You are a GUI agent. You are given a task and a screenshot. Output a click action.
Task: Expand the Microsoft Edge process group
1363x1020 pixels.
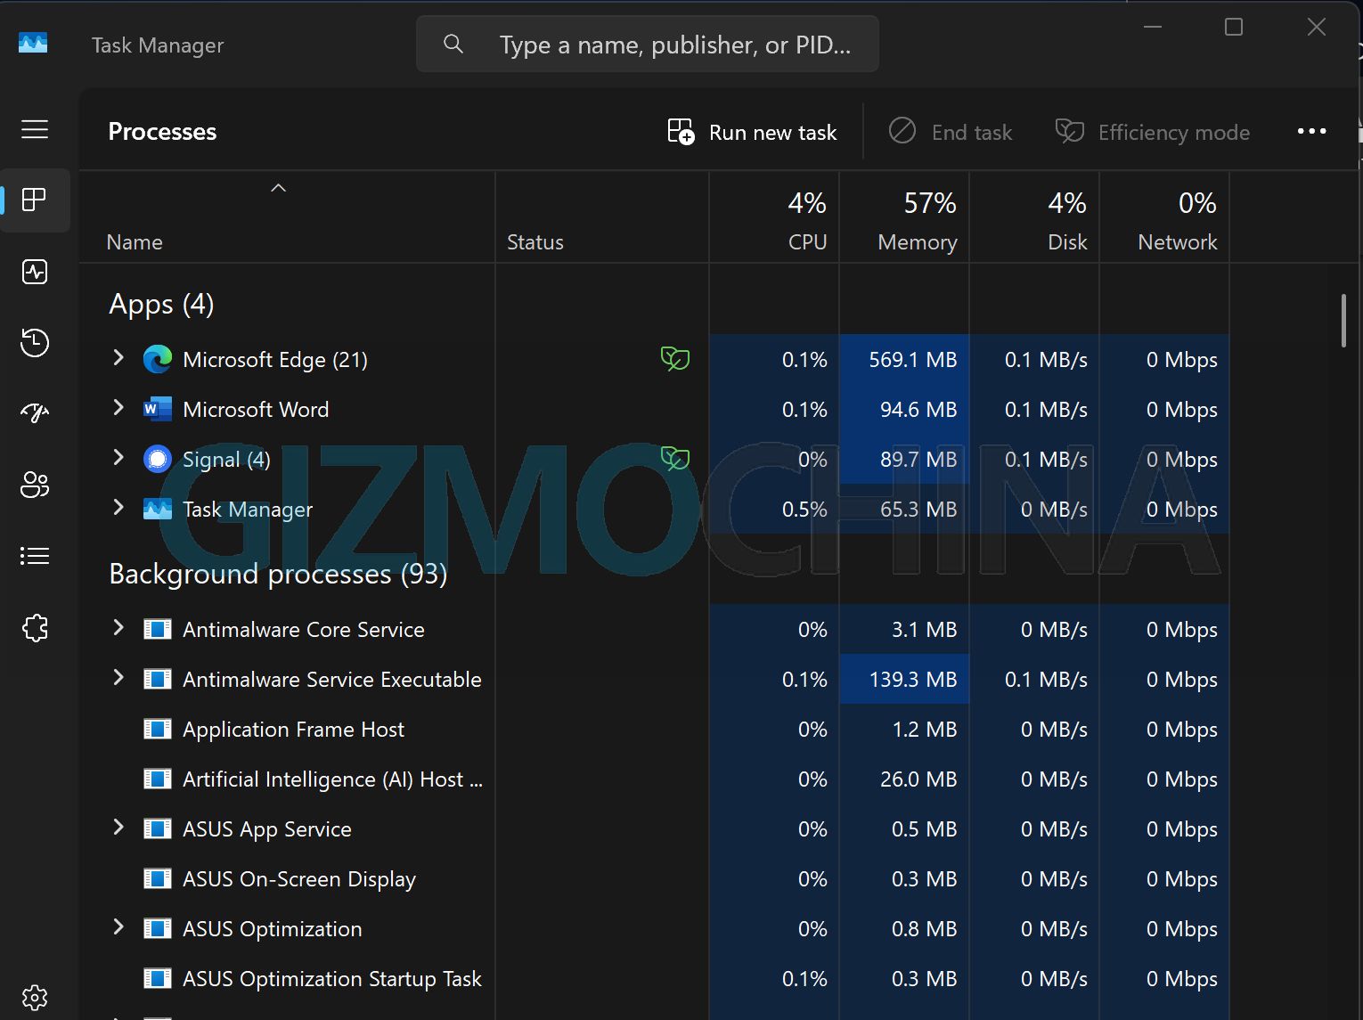[x=118, y=358]
